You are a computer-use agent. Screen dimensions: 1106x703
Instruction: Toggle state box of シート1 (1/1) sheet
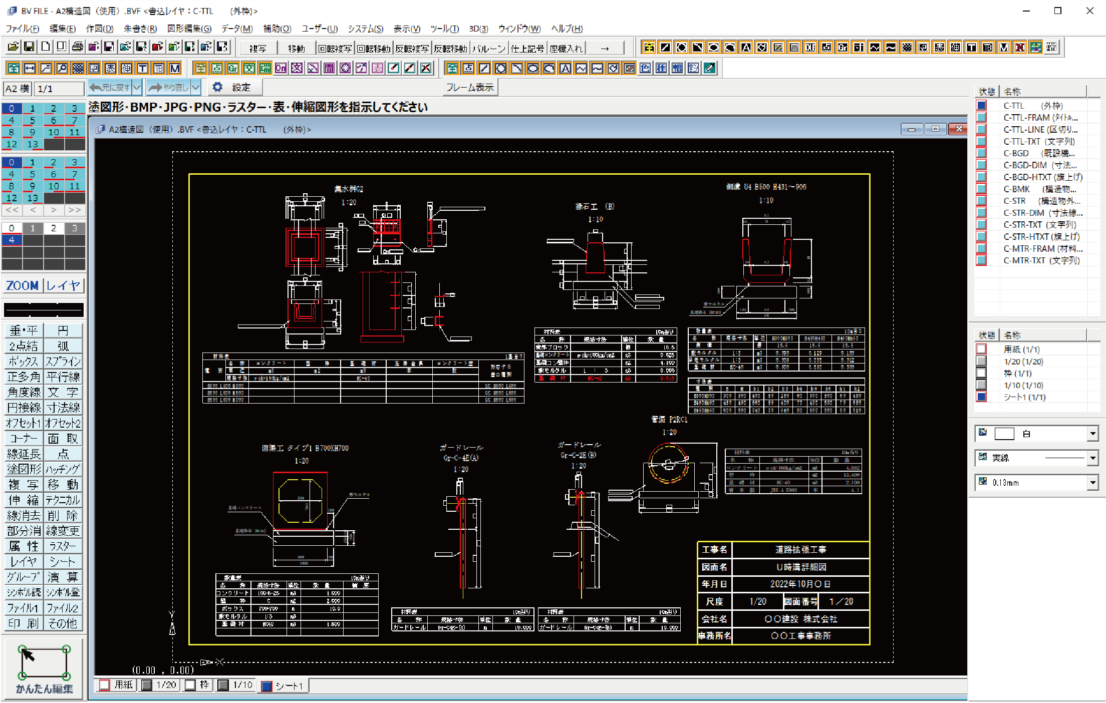[981, 397]
